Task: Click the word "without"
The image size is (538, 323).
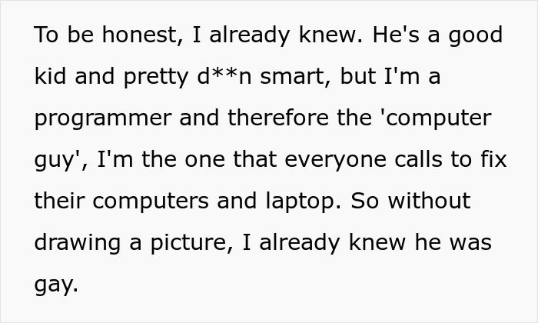Action: [429, 201]
